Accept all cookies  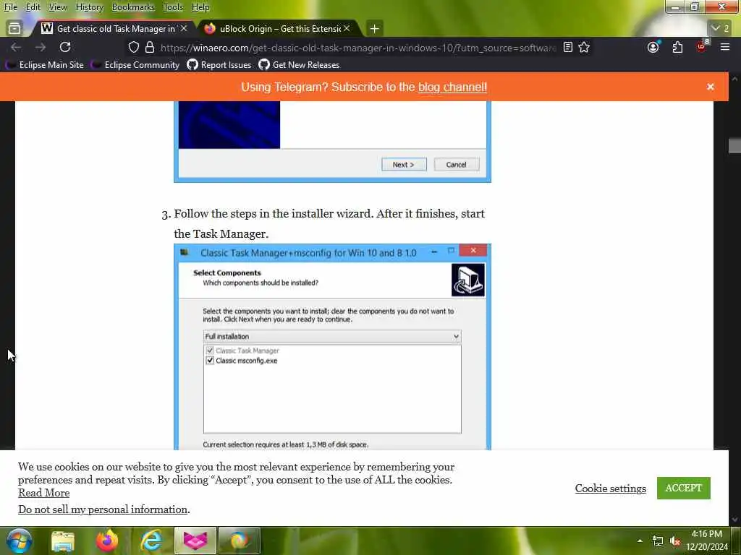pos(683,488)
